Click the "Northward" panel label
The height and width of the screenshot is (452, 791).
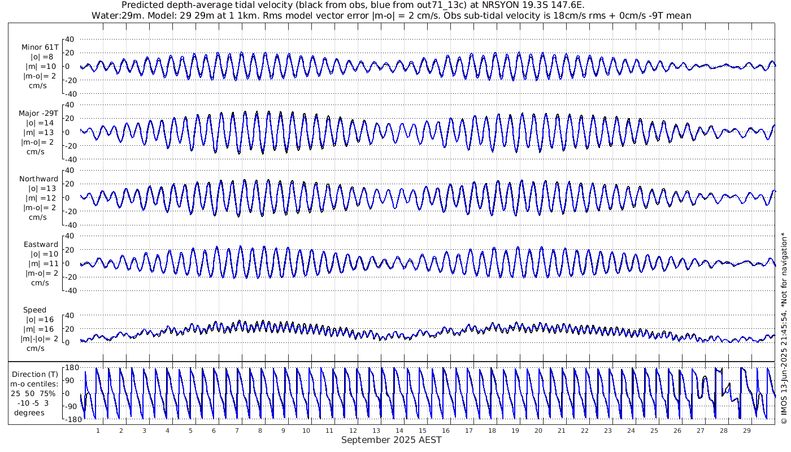pyautogui.click(x=38, y=179)
